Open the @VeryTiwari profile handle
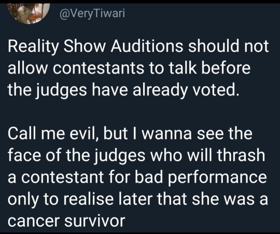 point(92,13)
